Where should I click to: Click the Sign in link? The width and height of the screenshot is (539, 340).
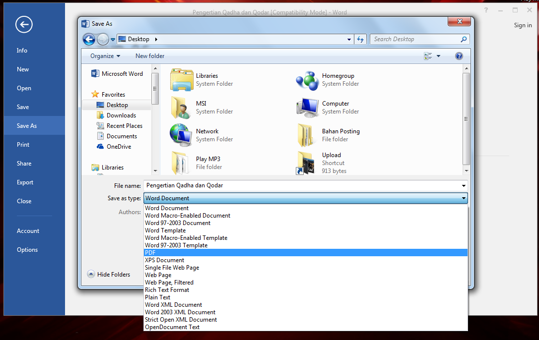[x=523, y=25]
